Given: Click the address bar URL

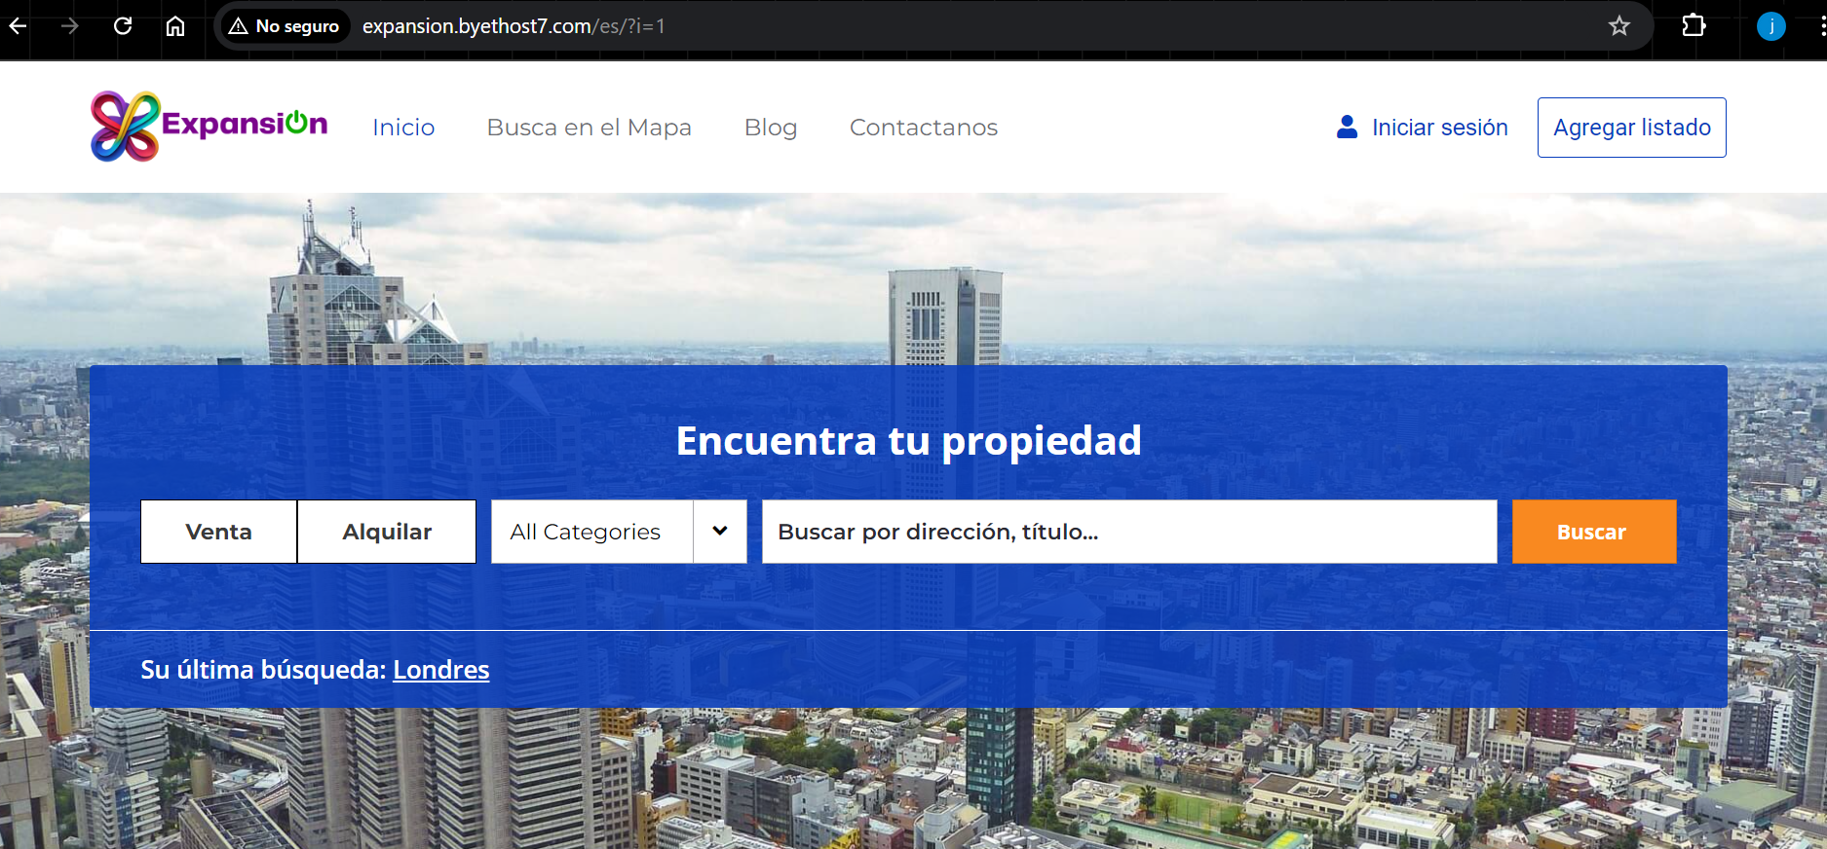Looking at the screenshot, I should pyautogui.click(x=514, y=26).
